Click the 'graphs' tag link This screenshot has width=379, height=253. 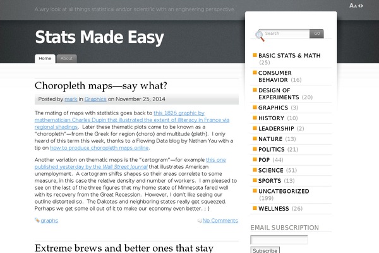pyautogui.click(x=49, y=221)
